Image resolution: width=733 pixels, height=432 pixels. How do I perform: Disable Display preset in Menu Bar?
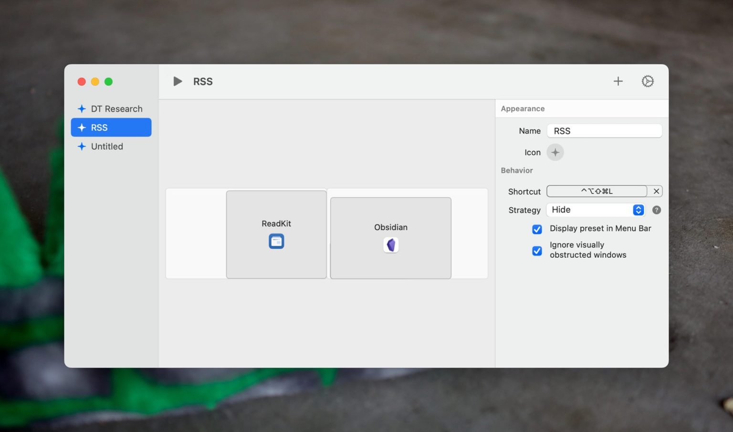click(537, 229)
